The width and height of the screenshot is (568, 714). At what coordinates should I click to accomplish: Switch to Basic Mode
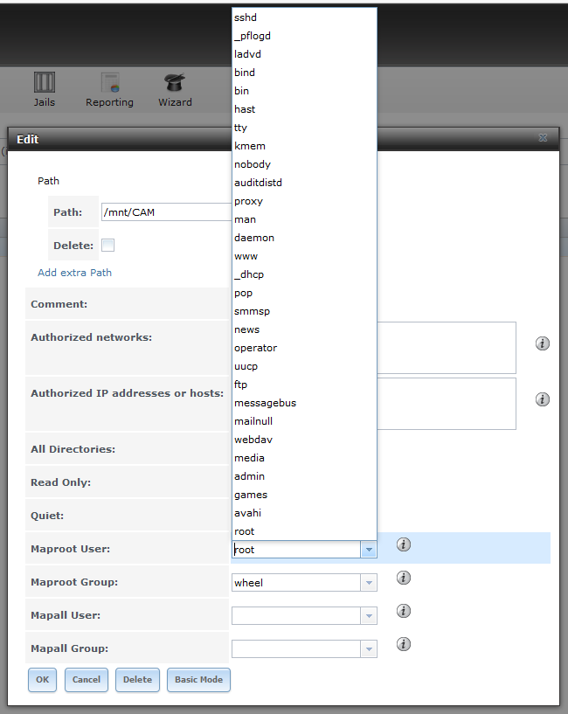(x=198, y=680)
